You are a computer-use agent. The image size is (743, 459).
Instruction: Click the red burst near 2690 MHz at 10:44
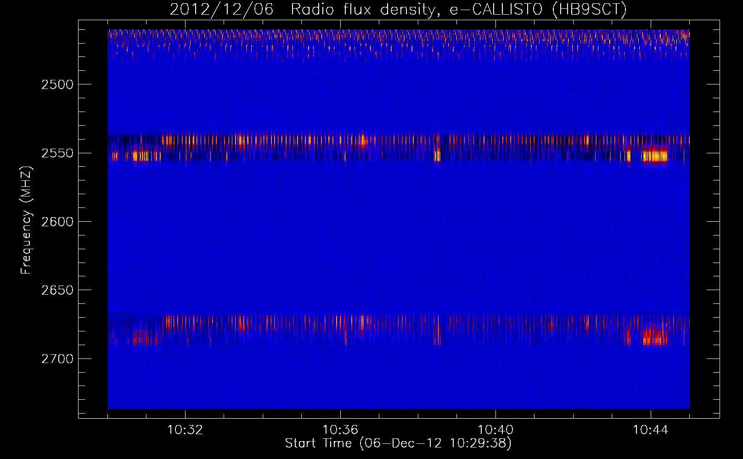(655, 338)
